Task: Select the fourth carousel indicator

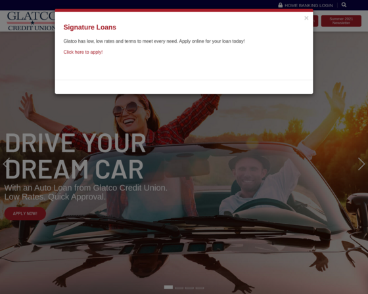Action: [200, 287]
